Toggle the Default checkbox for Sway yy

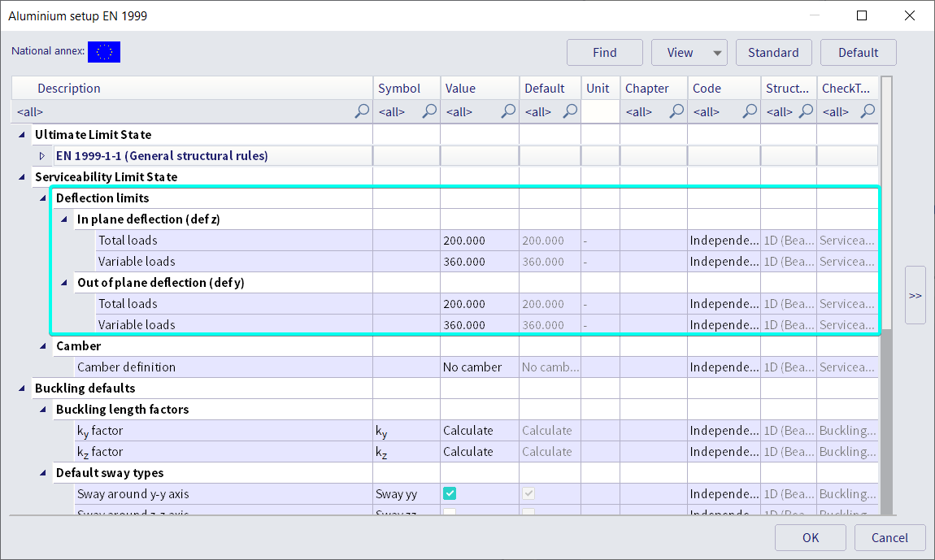point(528,493)
